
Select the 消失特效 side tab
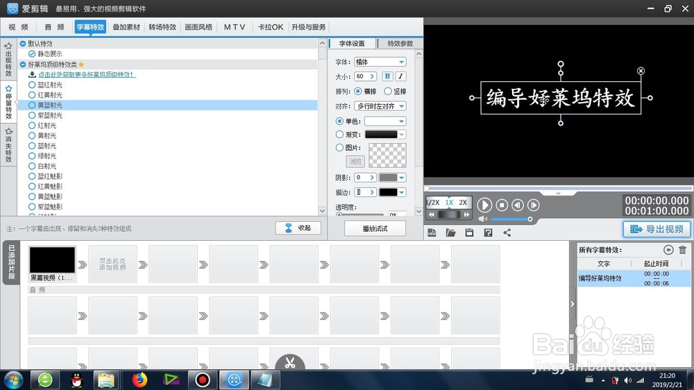(8, 146)
